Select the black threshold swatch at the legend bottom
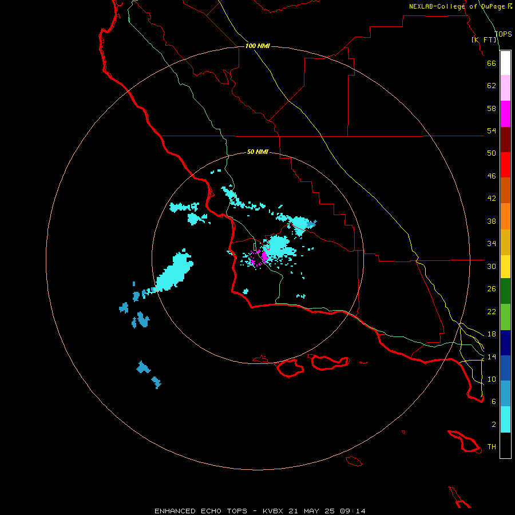 tap(505, 445)
